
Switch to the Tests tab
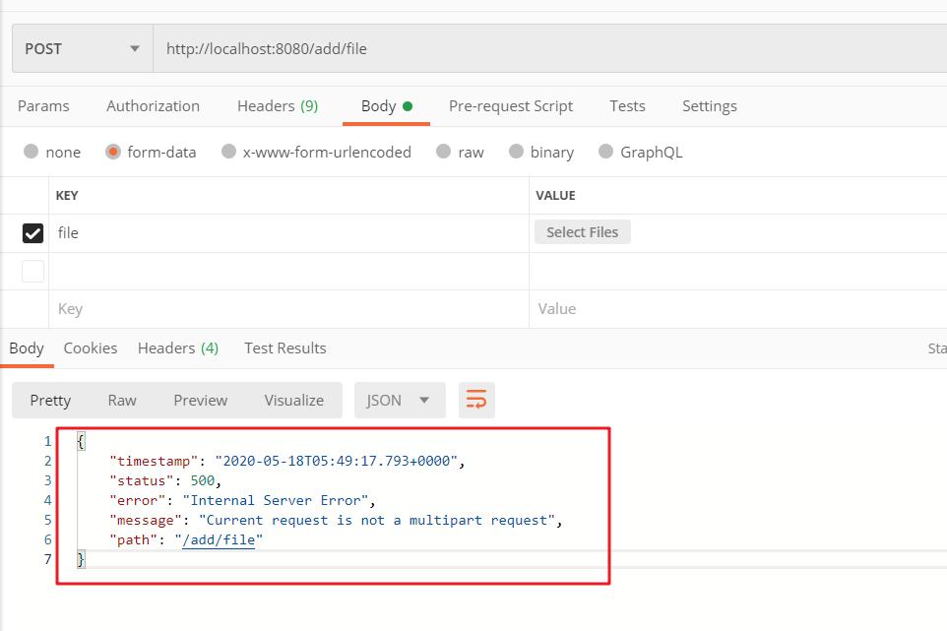[x=627, y=106]
